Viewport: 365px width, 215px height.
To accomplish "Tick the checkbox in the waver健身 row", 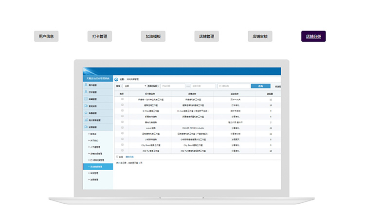I will pyautogui.click(x=122, y=127).
